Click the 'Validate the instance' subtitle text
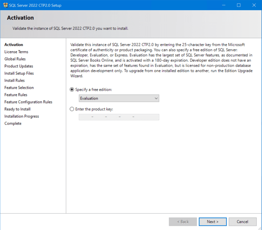262x230 pixels. [x=70, y=28]
